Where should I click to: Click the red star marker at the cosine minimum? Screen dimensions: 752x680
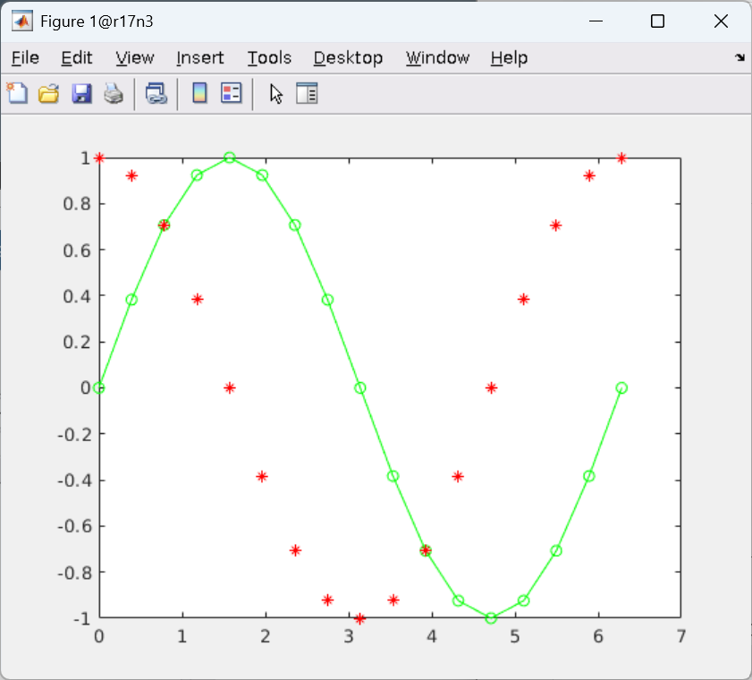pyautogui.click(x=360, y=618)
